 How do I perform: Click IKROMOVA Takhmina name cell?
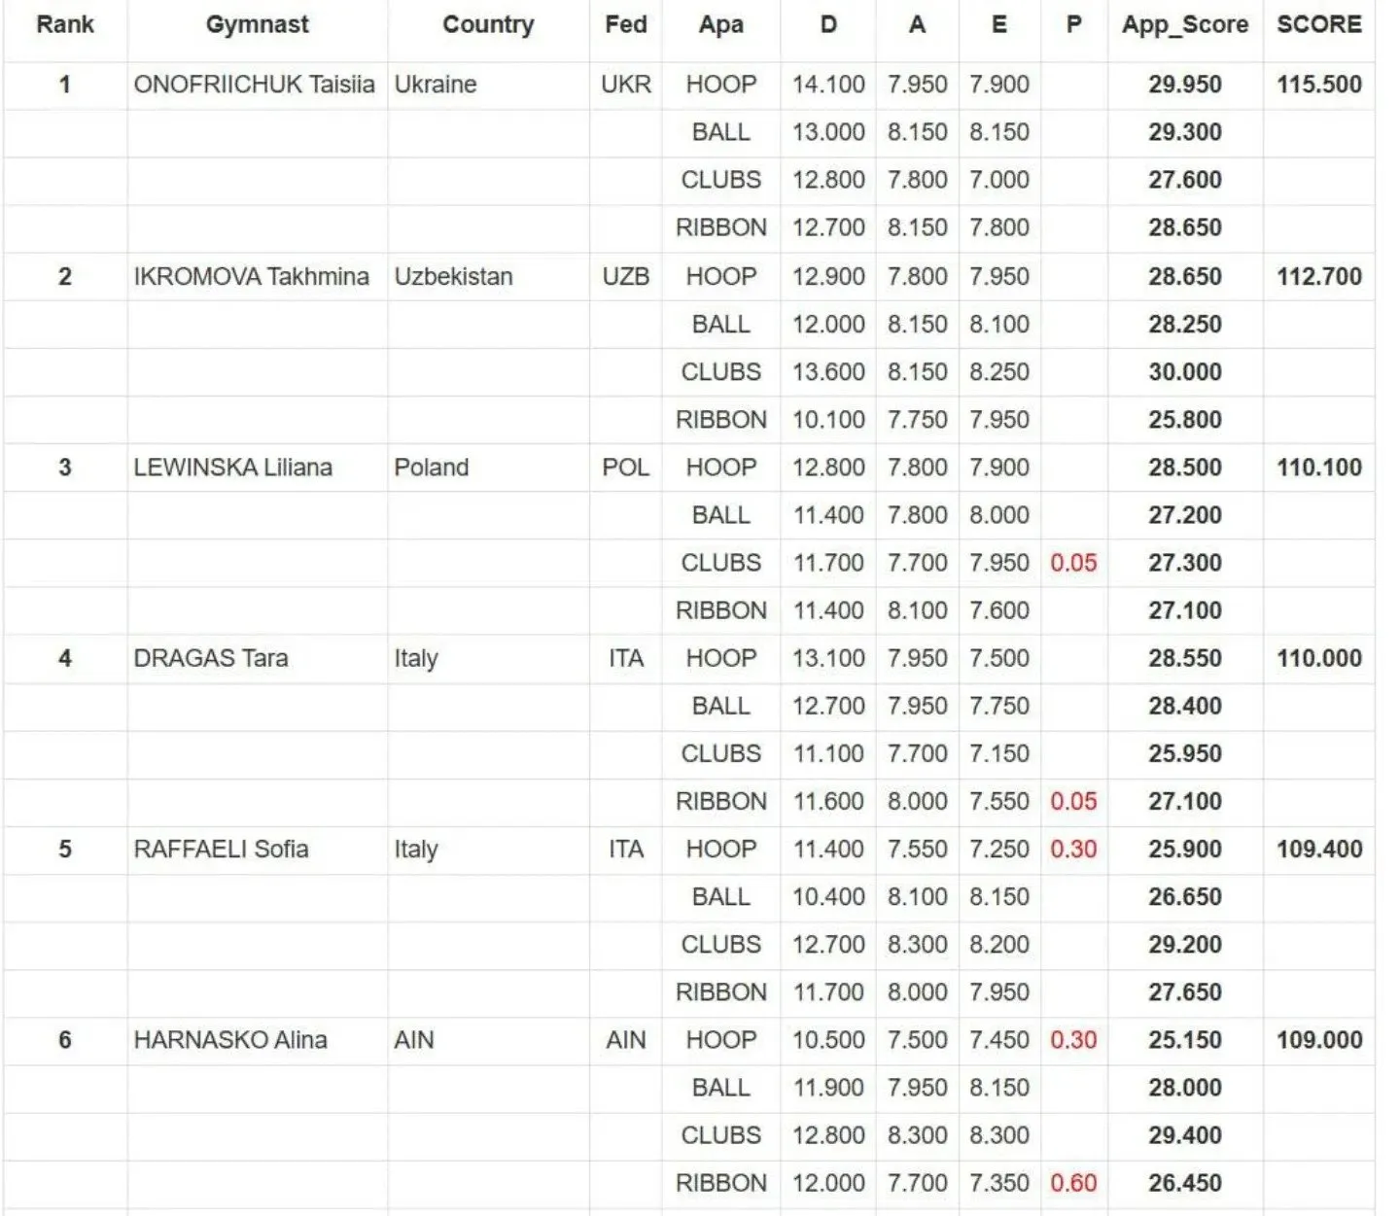tap(251, 277)
